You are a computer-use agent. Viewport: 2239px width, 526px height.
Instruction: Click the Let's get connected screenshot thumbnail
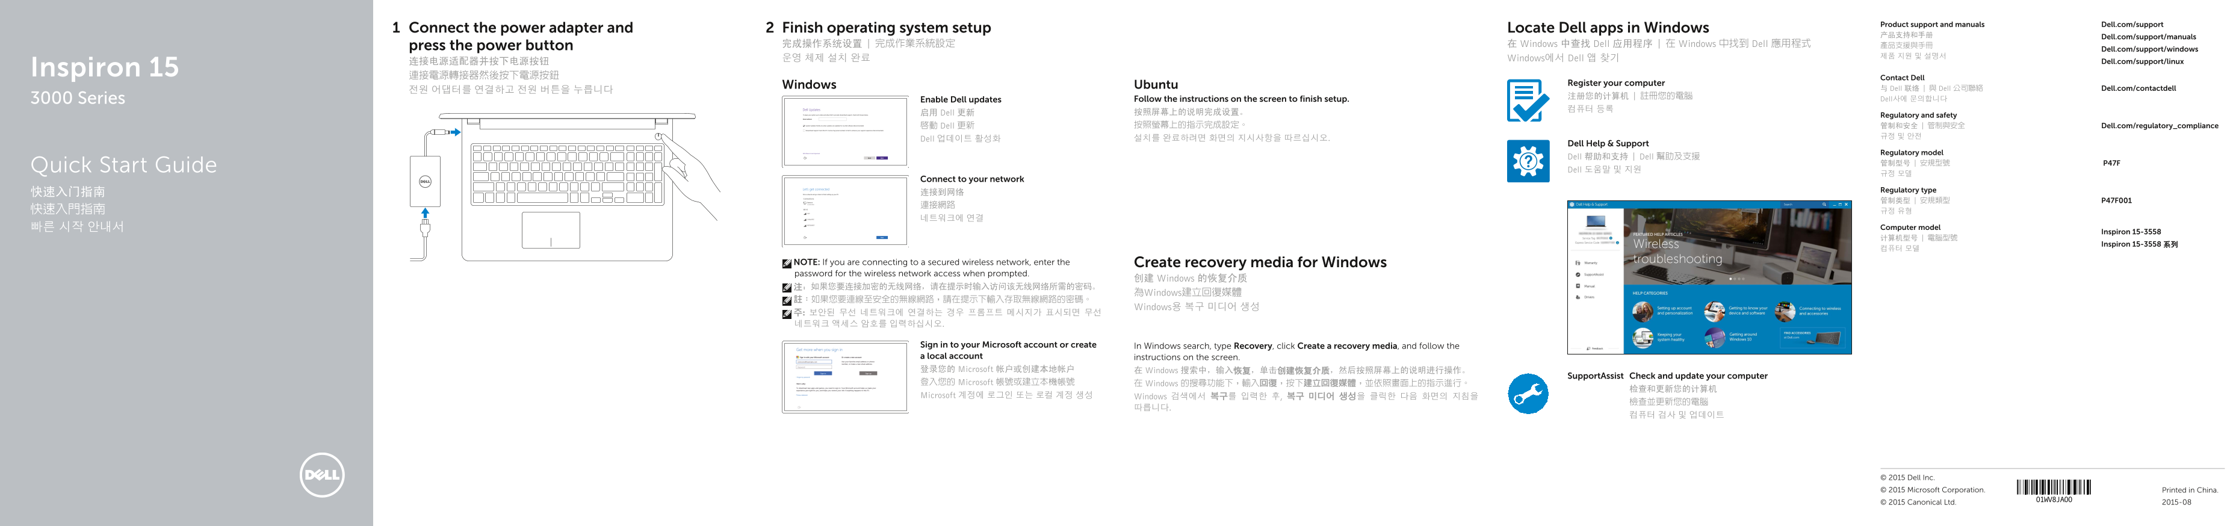tap(845, 211)
